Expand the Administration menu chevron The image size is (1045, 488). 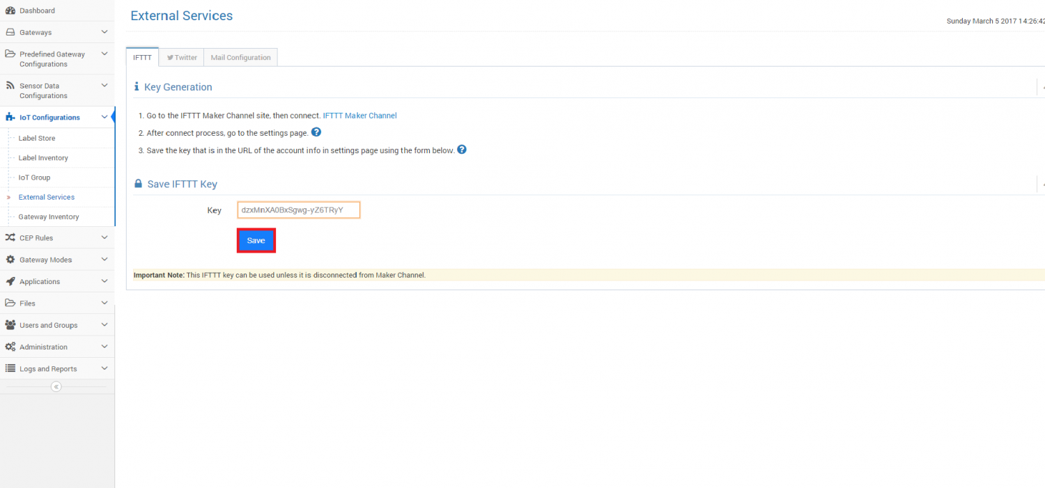[x=104, y=347]
